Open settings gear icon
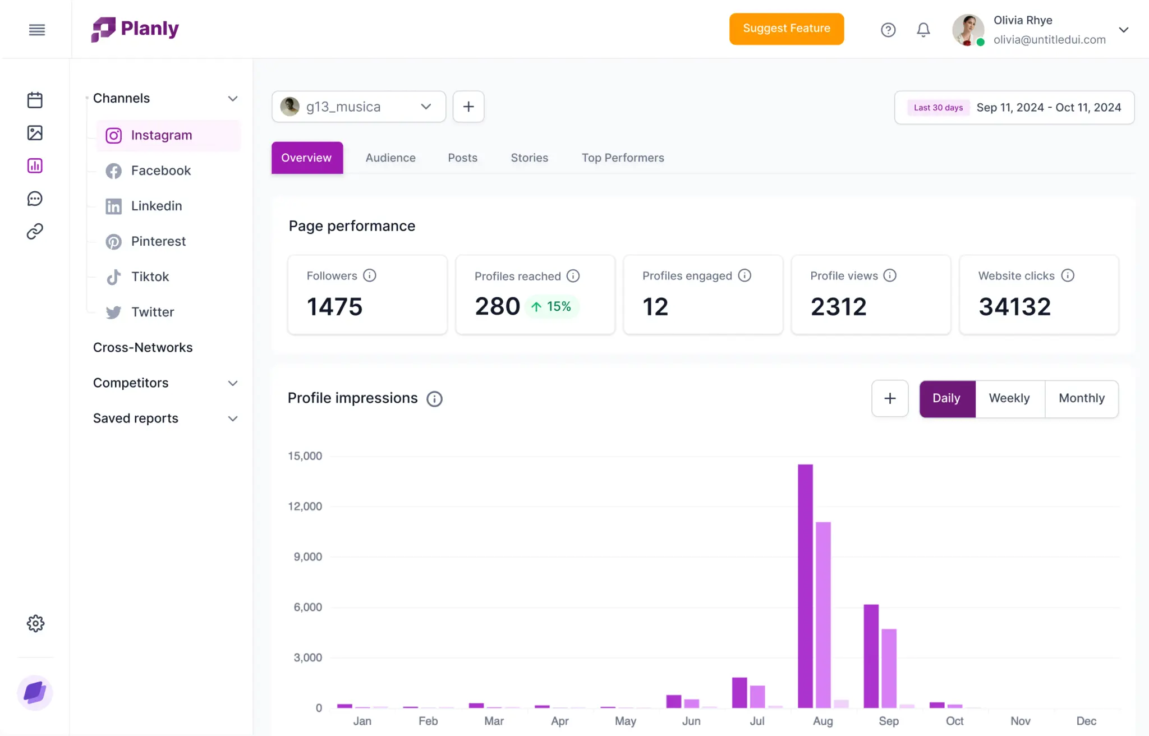 pos(35,623)
